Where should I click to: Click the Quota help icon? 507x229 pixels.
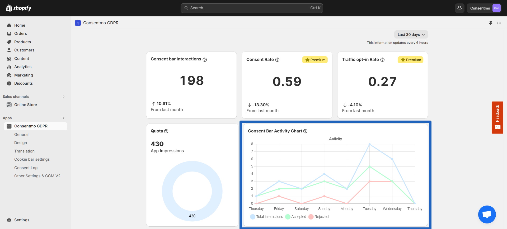[166, 131]
